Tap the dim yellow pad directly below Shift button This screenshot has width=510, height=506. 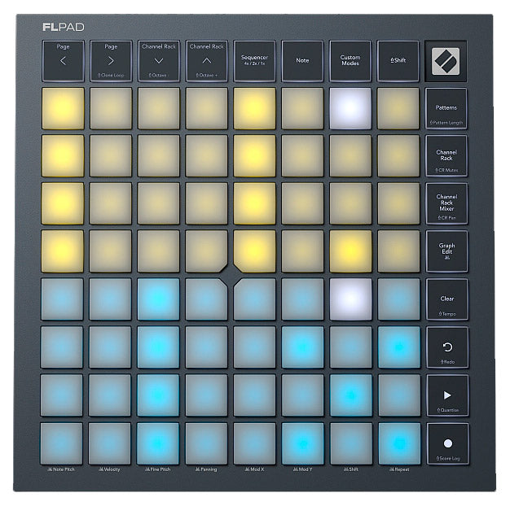coord(398,108)
